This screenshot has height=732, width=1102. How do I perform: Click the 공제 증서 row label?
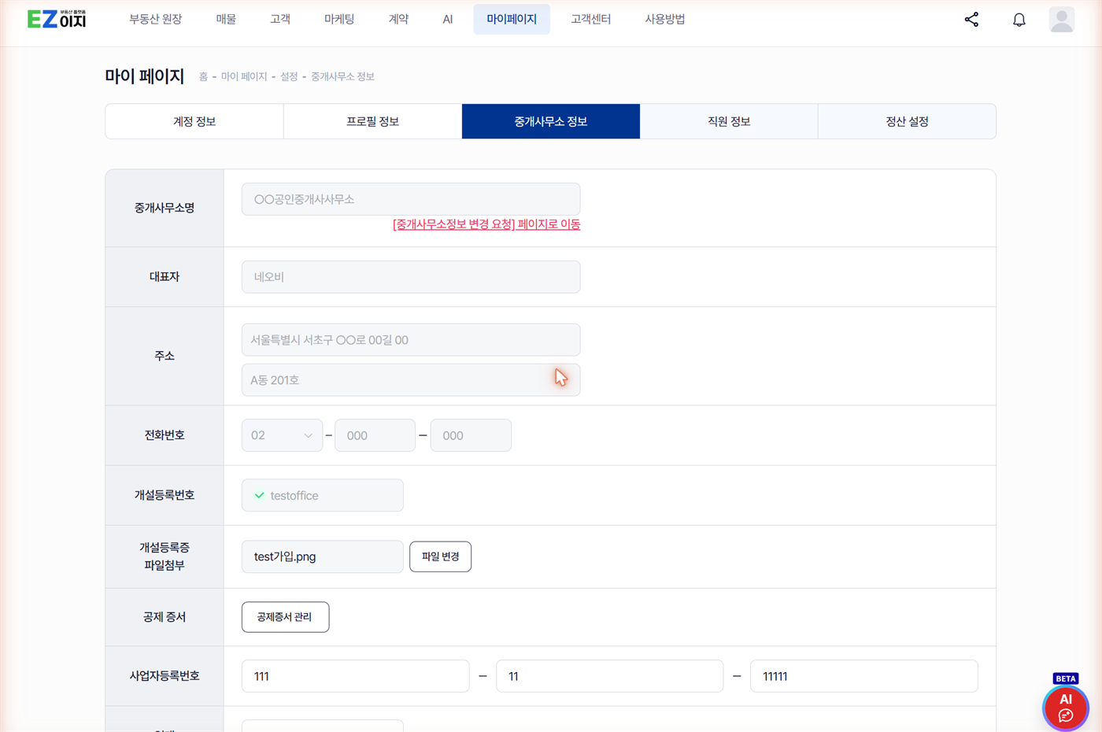click(x=165, y=617)
